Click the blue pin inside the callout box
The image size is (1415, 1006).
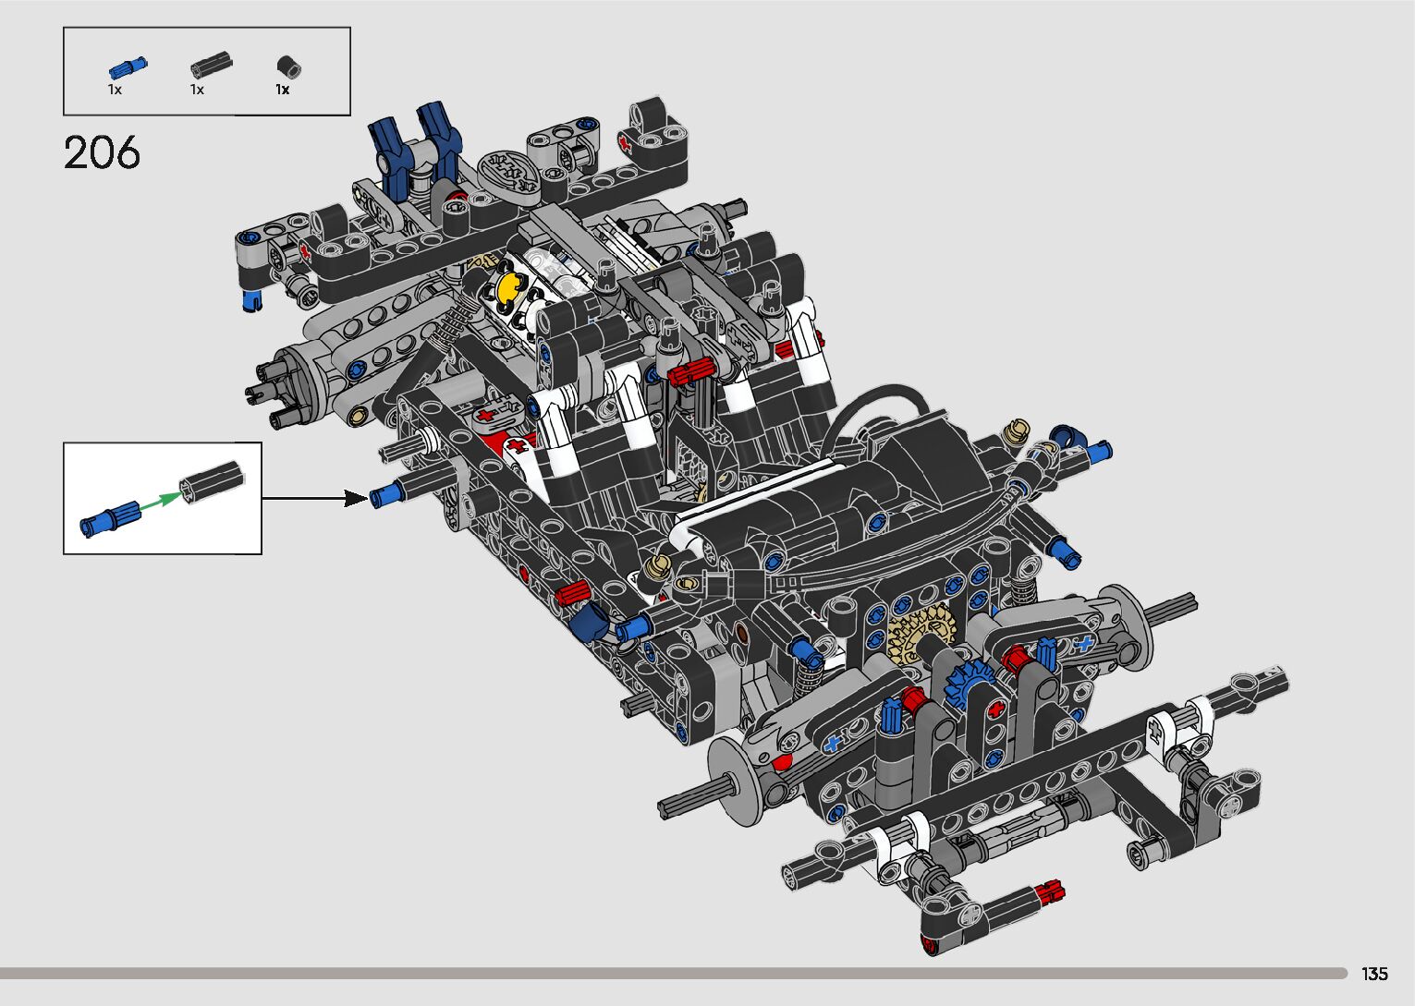(x=108, y=519)
